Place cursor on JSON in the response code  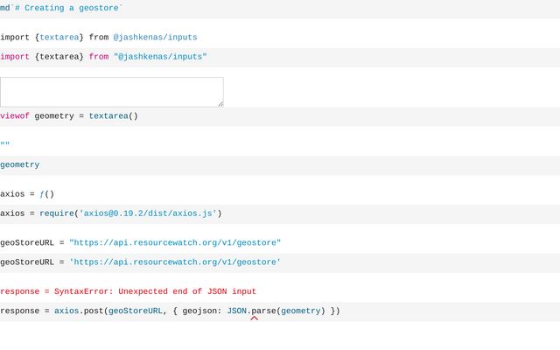236,311
